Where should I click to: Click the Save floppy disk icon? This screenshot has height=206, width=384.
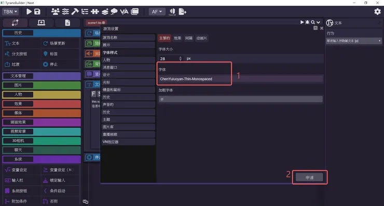point(37,11)
